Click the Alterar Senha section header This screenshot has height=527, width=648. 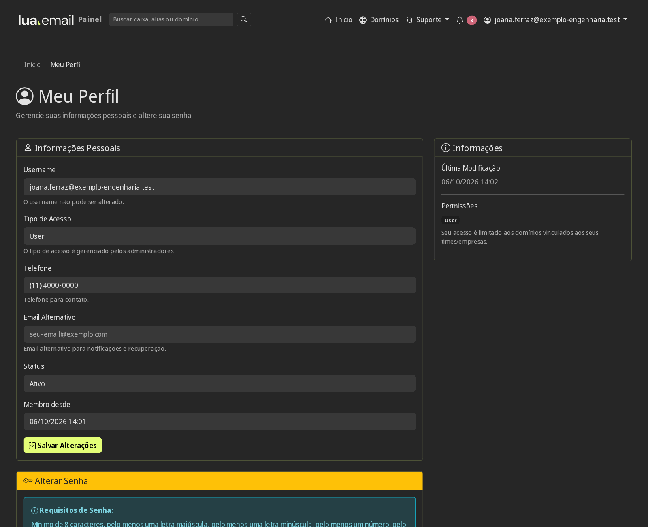[x=220, y=481]
